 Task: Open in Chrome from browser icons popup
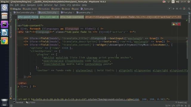point(173,24)
